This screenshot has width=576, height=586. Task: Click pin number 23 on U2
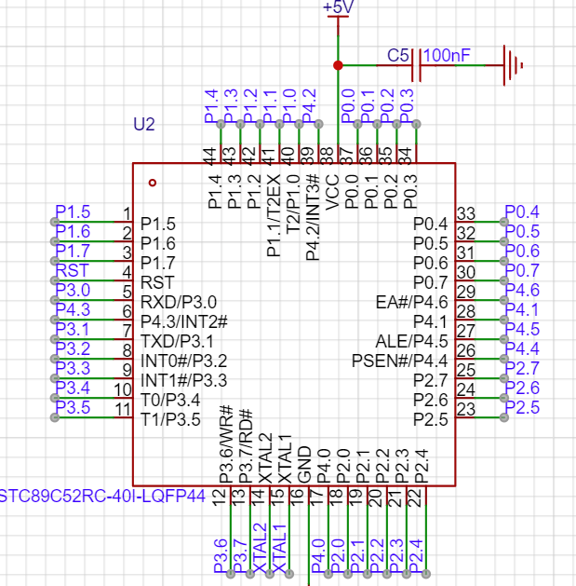pyautogui.click(x=466, y=410)
